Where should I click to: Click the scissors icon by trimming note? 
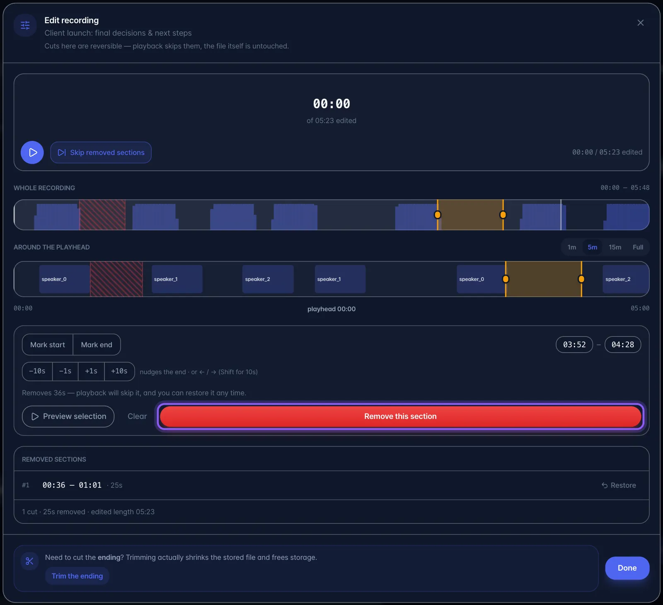coord(29,561)
